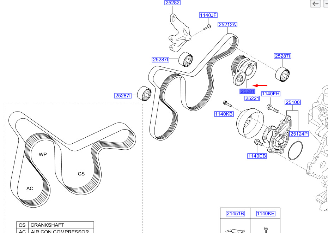The width and height of the screenshot is (328, 233).
Task: Select water pump label 25100
Action: pos(293,102)
